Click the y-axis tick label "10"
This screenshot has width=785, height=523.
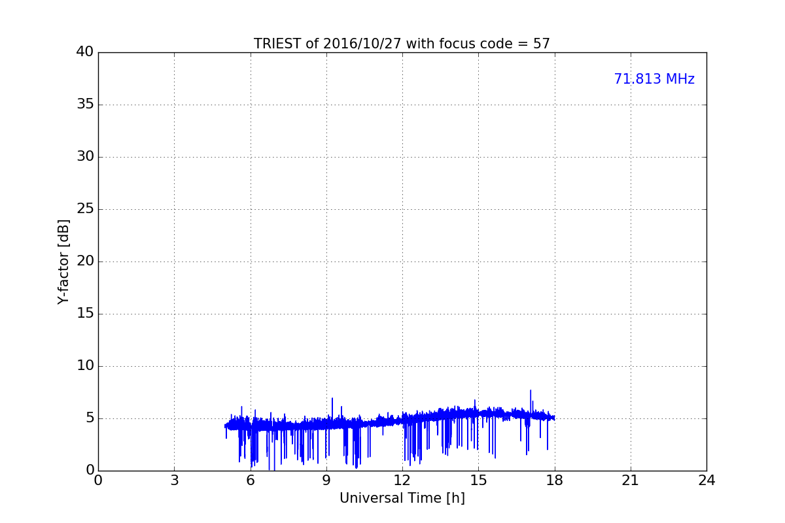pyautogui.click(x=85, y=365)
